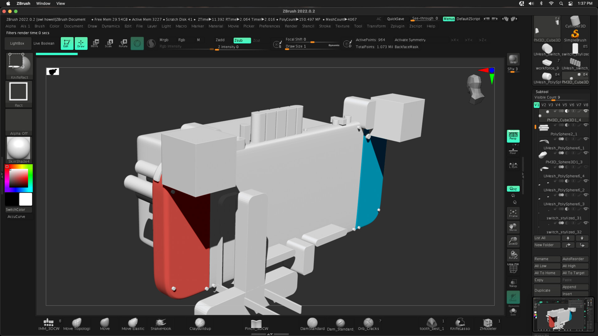Hide PM3D_Cube3D1_4 subtool with eye icon
This screenshot has width=598, height=336.
point(586,111)
